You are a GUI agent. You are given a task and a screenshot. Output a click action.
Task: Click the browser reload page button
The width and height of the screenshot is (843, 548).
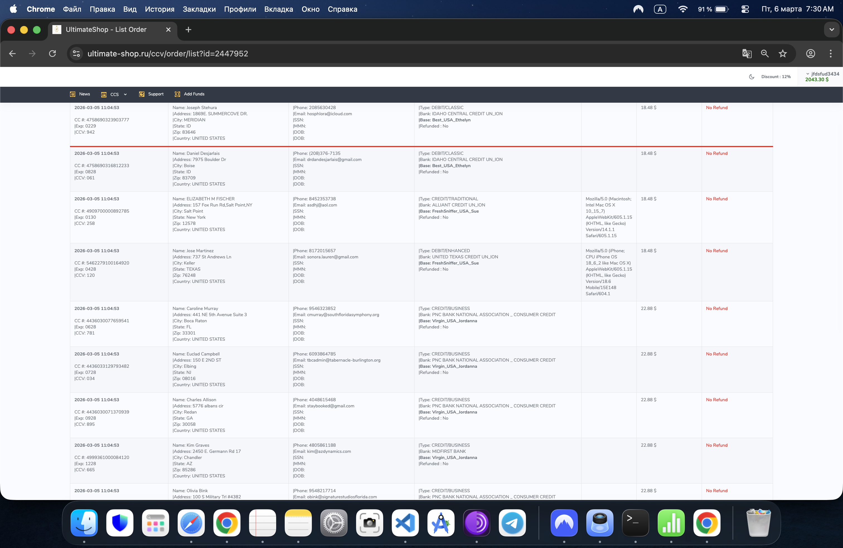click(52, 54)
